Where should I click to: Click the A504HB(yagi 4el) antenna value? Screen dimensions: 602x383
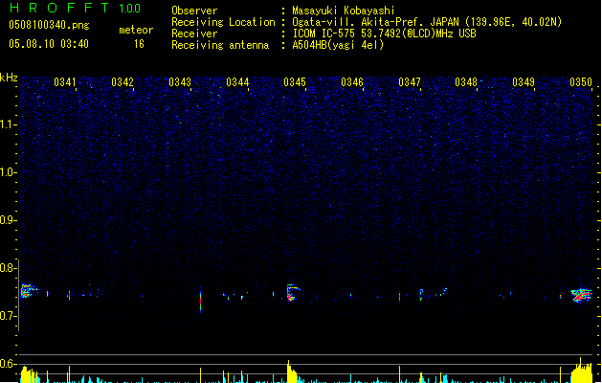pyautogui.click(x=338, y=45)
